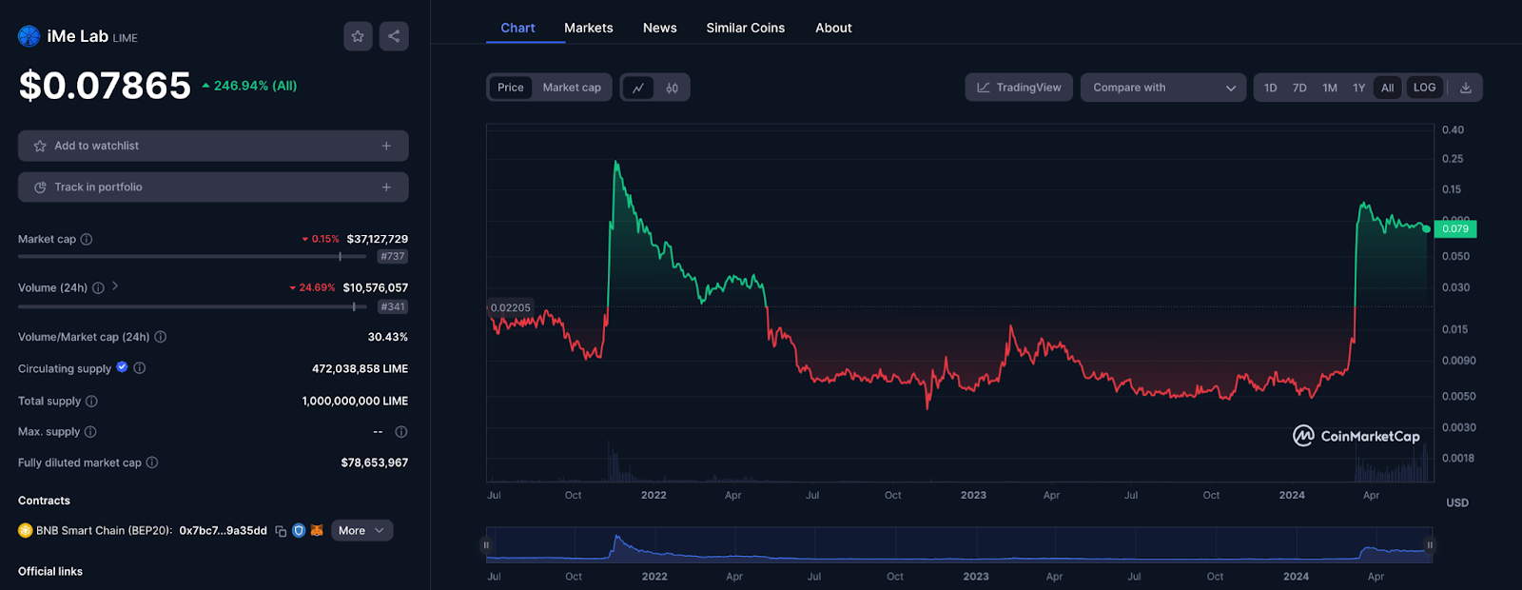Open the Similar Coins tab
This screenshot has width=1522, height=590.
[x=746, y=28]
